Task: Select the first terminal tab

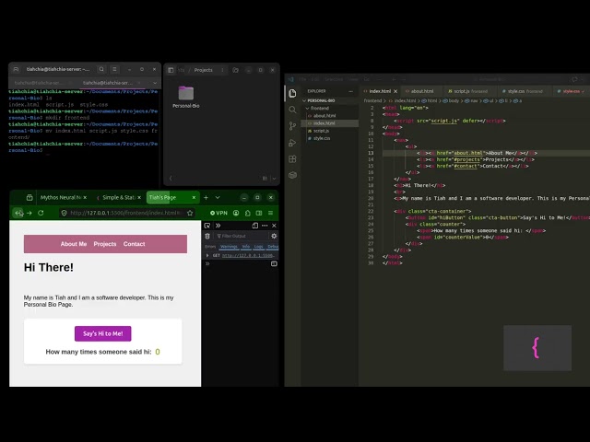Action: click(x=39, y=83)
